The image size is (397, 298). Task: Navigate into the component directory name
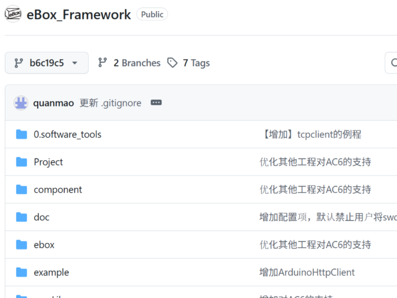58,189
